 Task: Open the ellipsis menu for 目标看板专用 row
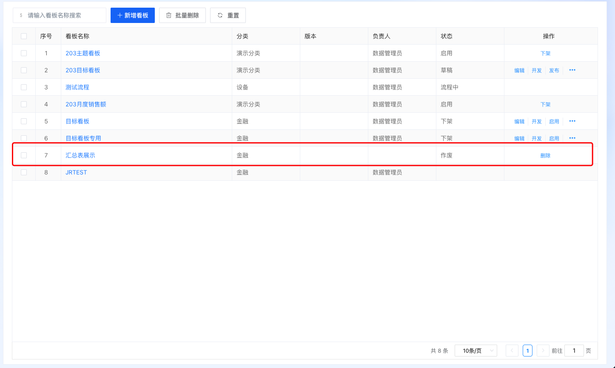coord(572,138)
